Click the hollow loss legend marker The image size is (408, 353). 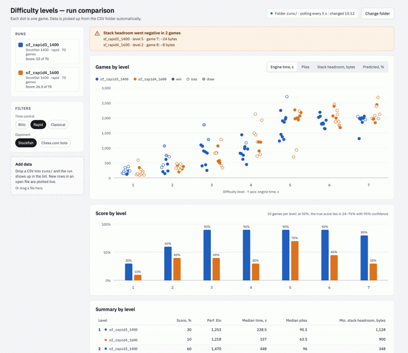[188, 79]
